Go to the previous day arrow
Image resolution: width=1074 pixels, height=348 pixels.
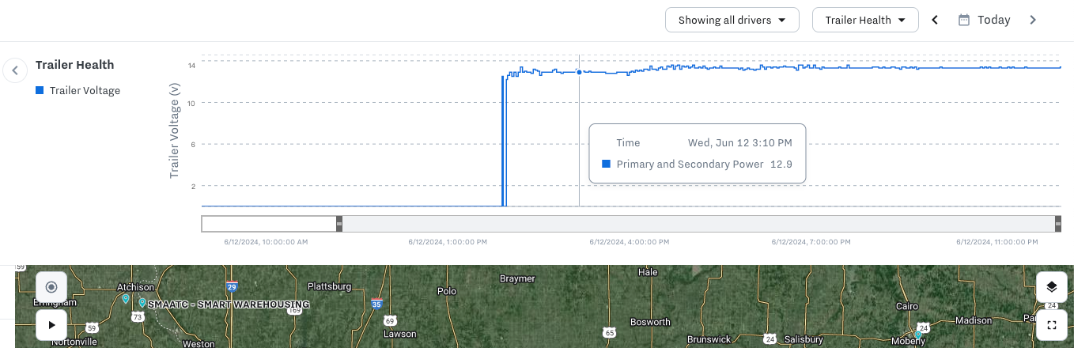pyautogui.click(x=935, y=20)
